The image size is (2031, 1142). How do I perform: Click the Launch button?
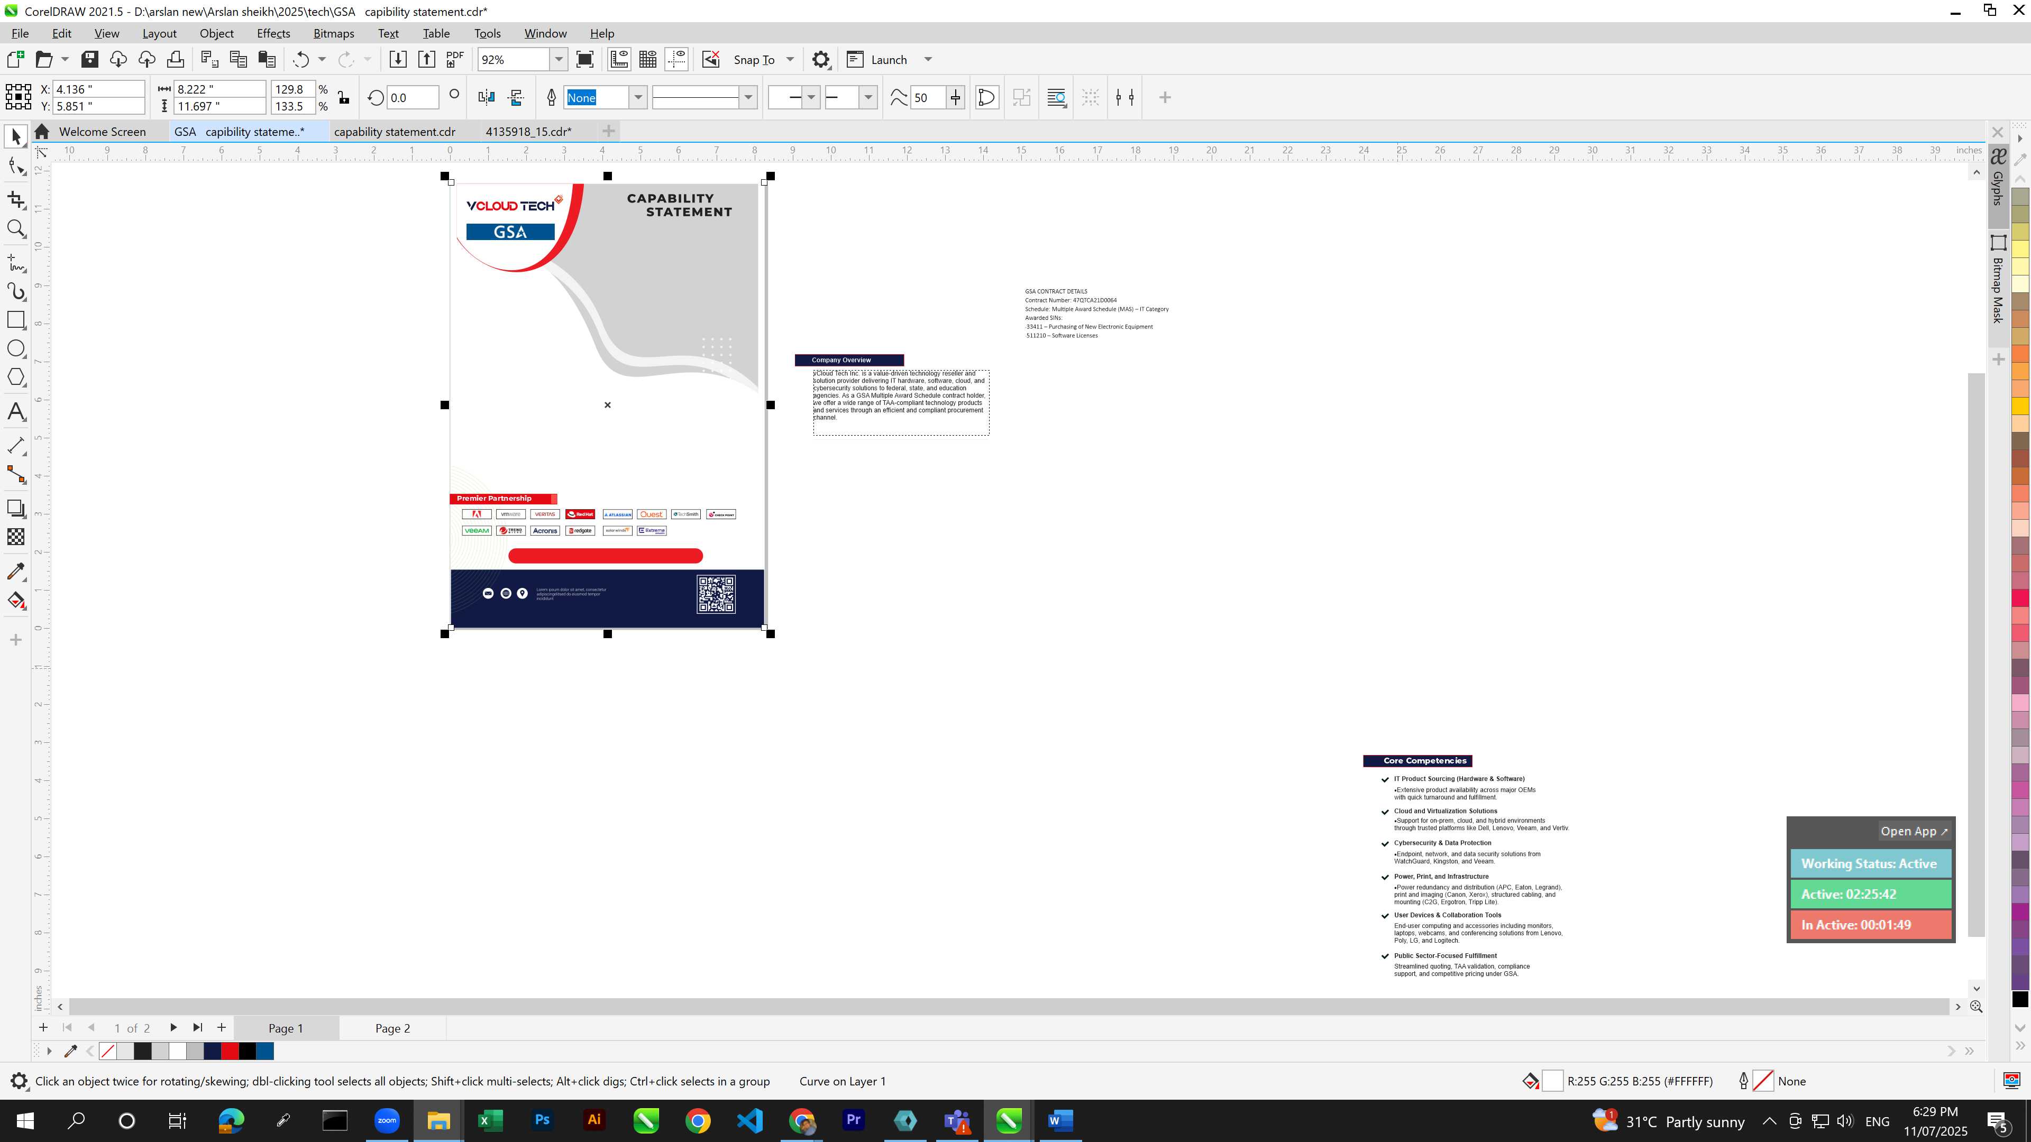[877, 59]
